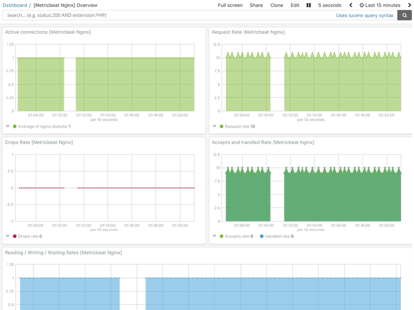Click Accepts and Handled Rate panel title
The height and width of the screenshot is (310, 414).
[x=263, y=142]
